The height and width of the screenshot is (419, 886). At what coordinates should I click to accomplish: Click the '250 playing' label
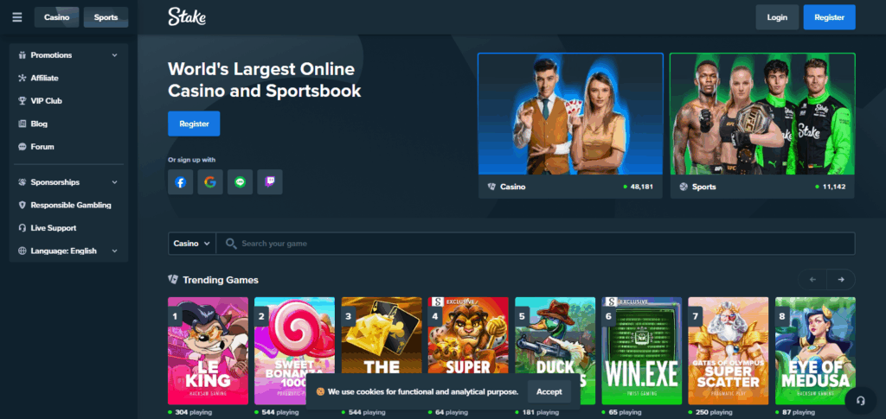(x=714, y=412)
